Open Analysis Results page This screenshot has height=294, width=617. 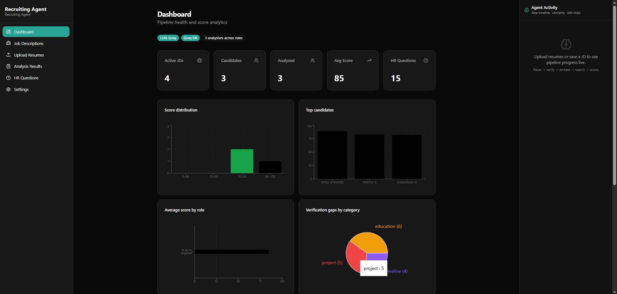click(36, 66)
